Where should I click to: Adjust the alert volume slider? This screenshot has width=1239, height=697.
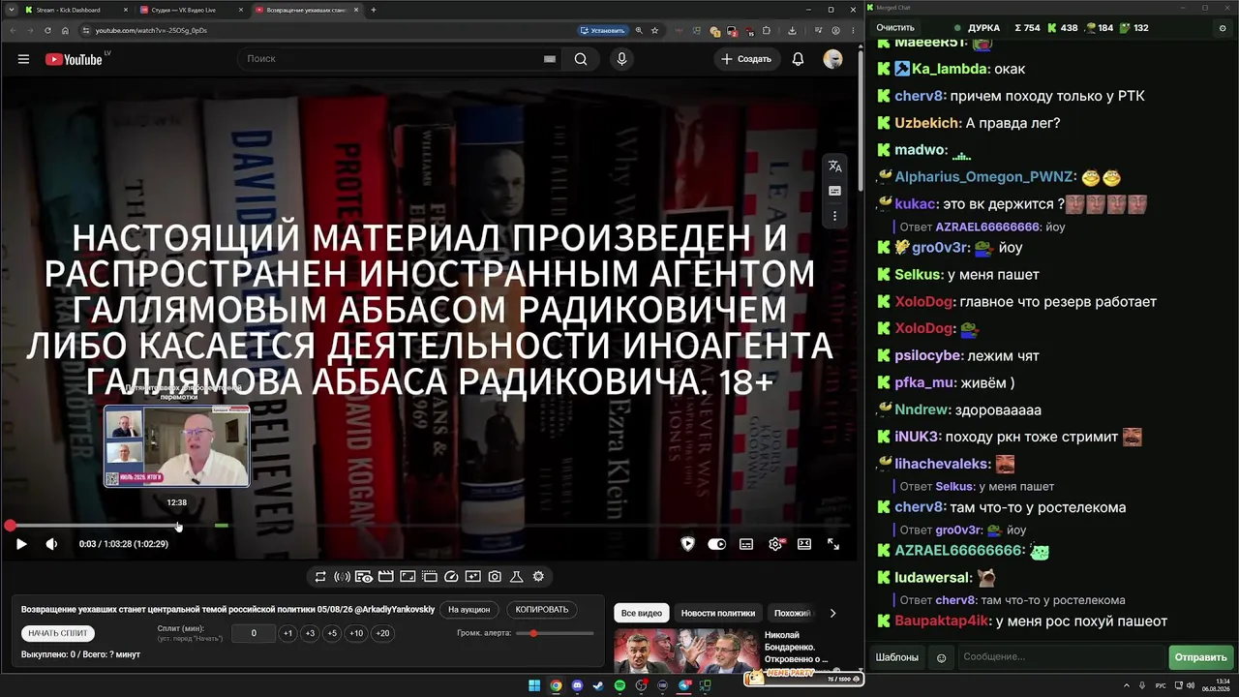[x=555, y=633]
